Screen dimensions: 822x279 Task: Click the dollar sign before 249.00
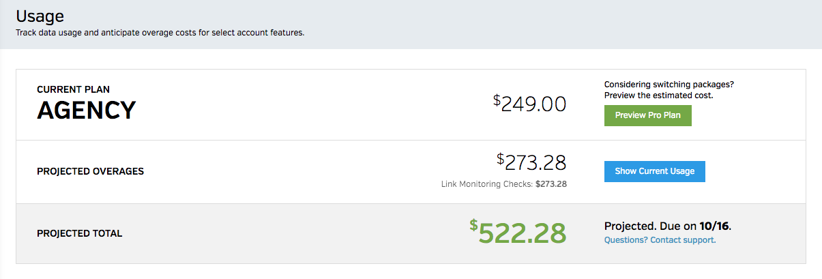pos(497,100)
